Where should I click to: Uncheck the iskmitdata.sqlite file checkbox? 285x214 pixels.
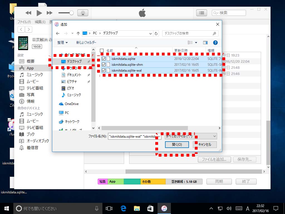tap(104, 59)
